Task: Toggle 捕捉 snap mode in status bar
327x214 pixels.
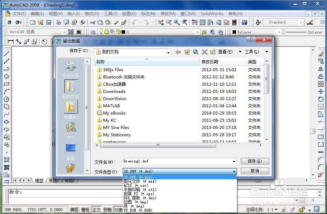Action: coord(74,210)
